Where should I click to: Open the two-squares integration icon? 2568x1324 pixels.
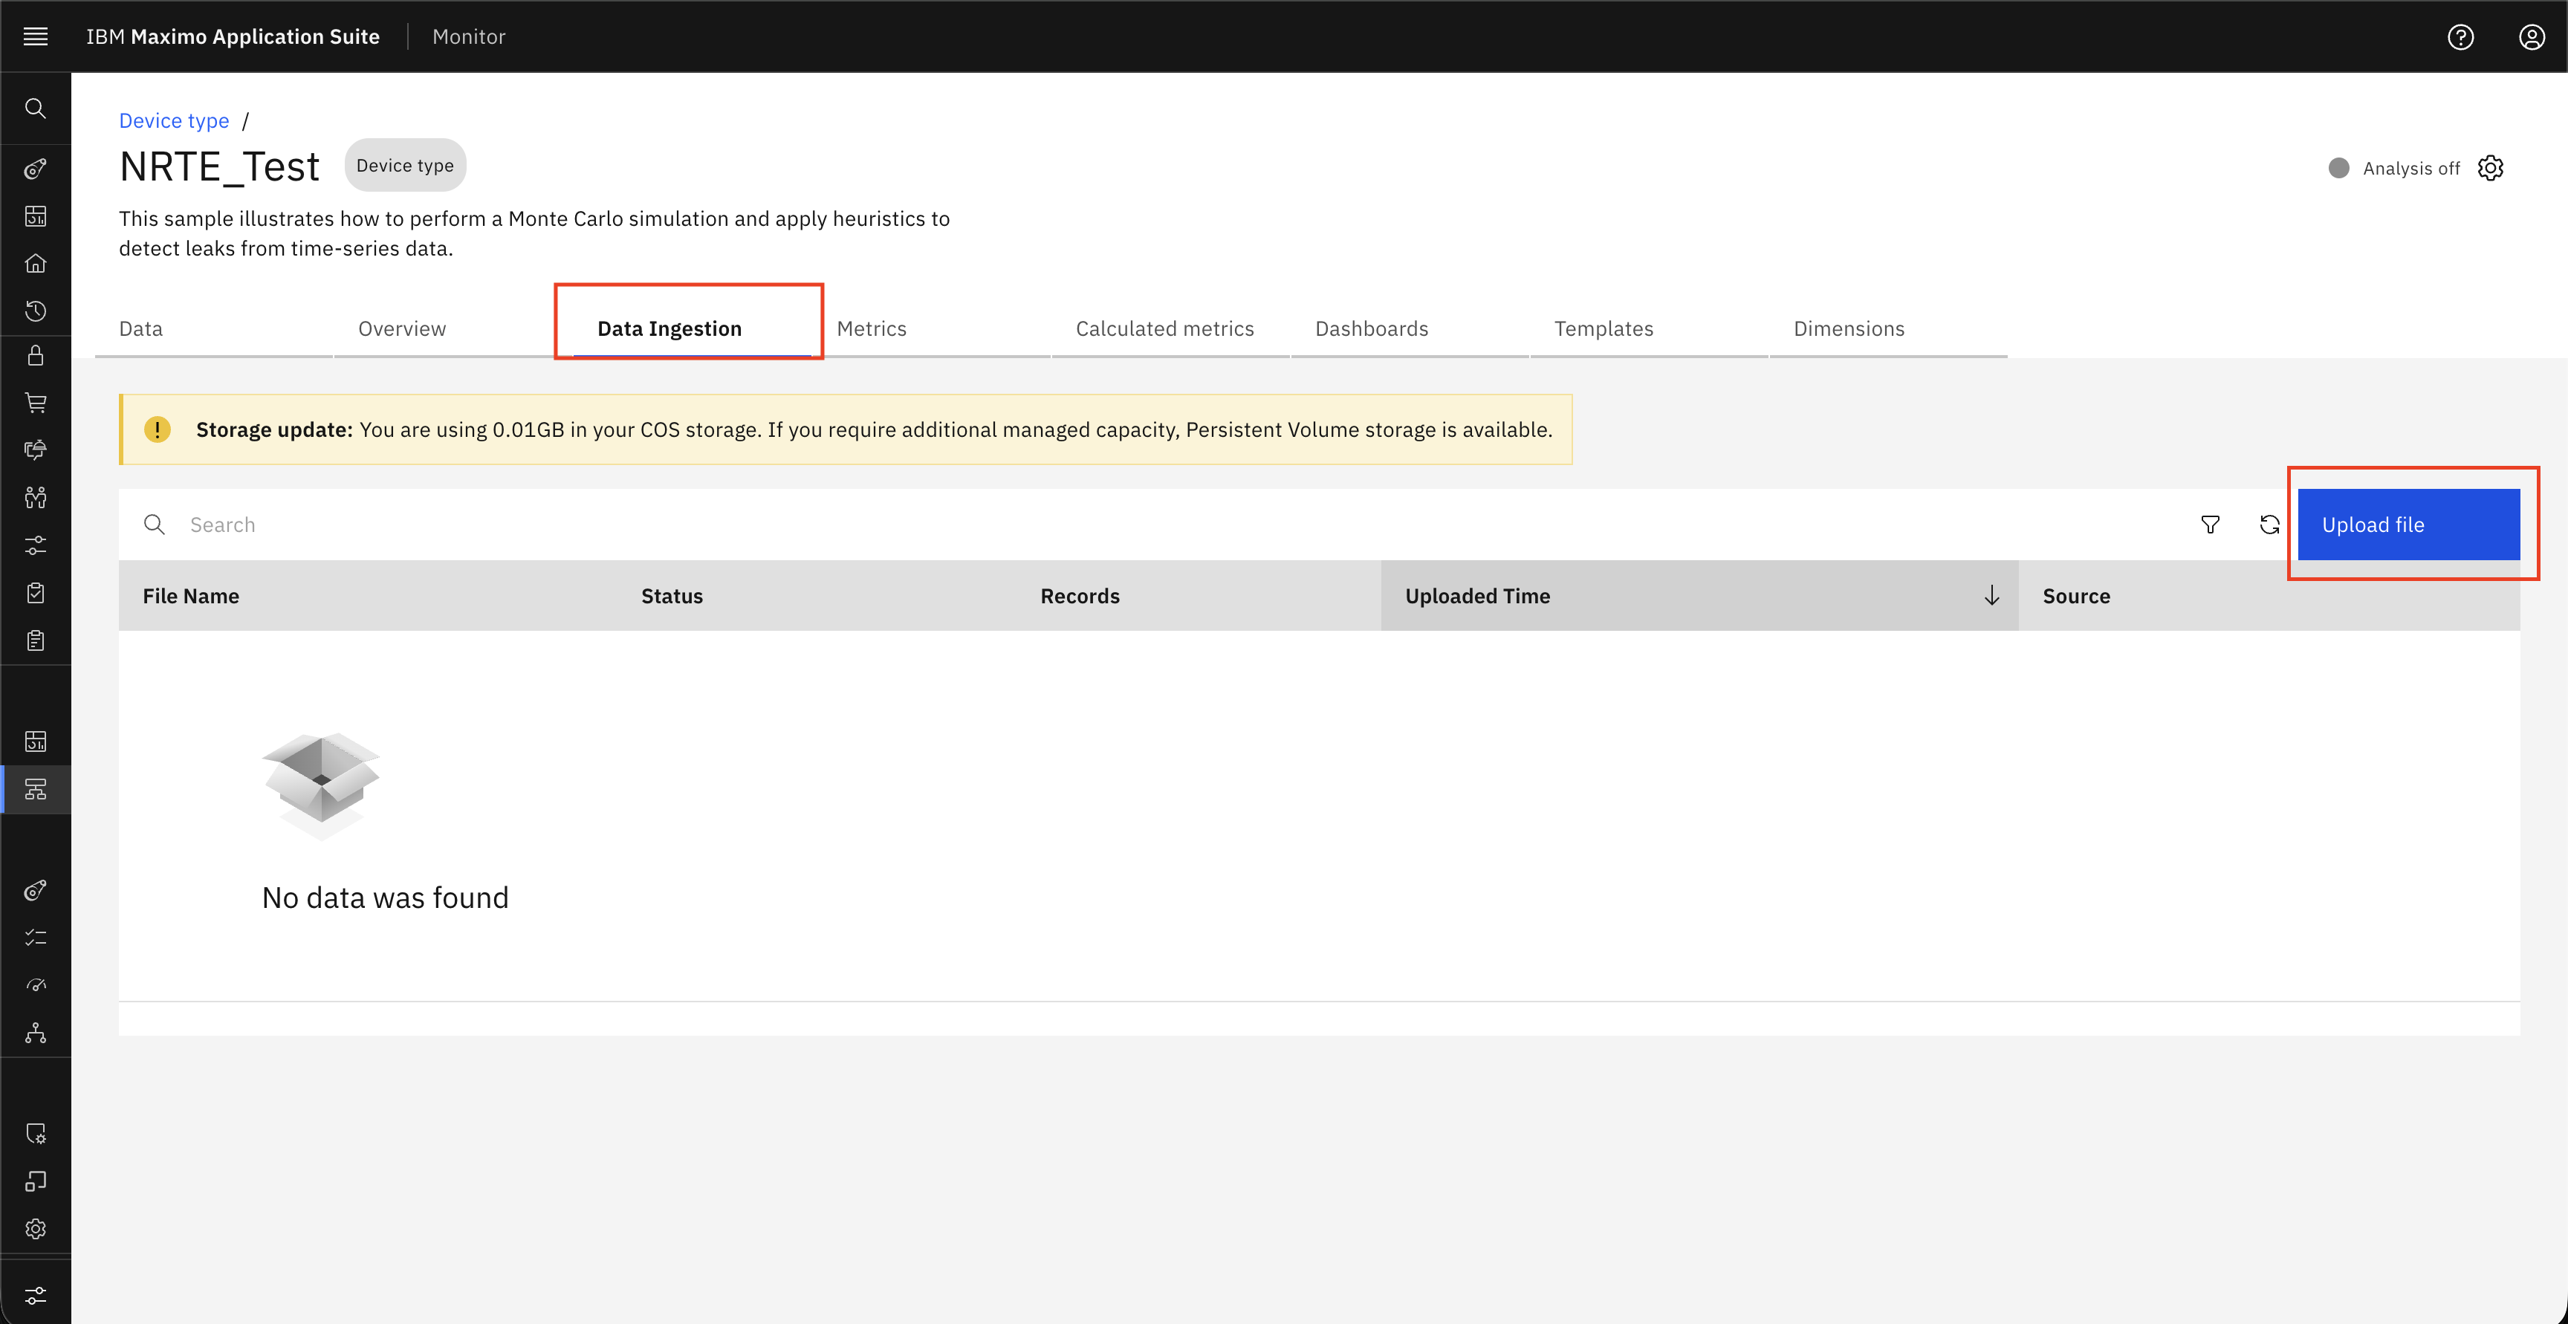click(x=36, y=1181)
